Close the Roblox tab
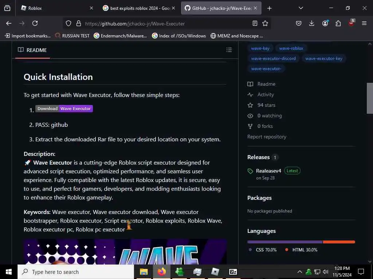Screen dimensions: 373x279 coord(91,8)
